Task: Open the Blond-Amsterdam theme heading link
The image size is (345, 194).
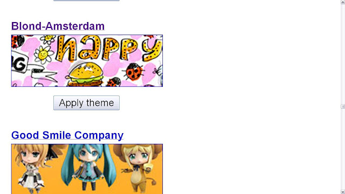Action: tap(58, 26)
